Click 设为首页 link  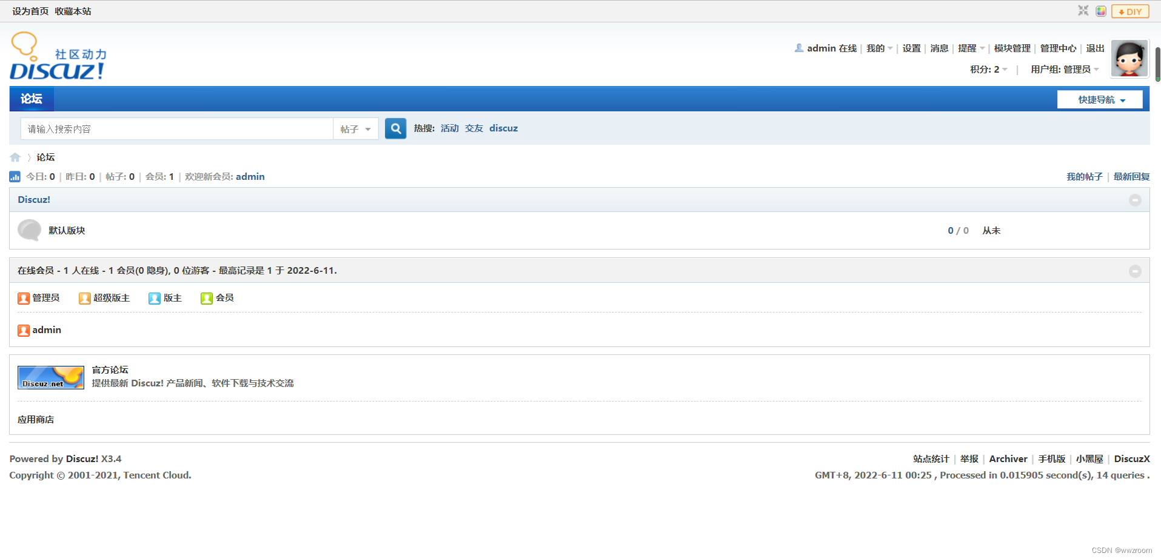pyautogui.click(x=30, y=12)
